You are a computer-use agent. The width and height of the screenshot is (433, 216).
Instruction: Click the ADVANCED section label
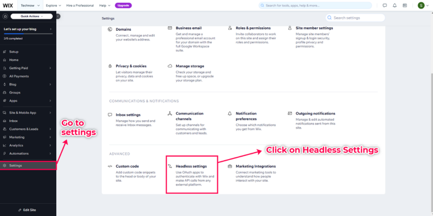click(x=120, y=154)
